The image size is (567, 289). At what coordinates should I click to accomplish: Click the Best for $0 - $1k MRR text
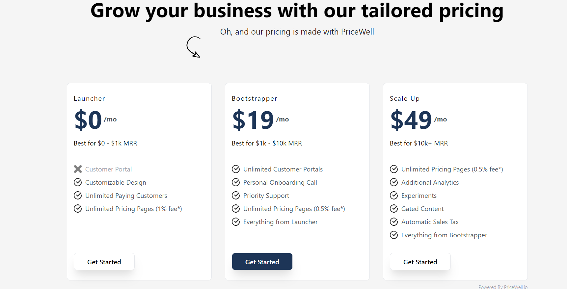pyautogui.click(x=105, y=143)
